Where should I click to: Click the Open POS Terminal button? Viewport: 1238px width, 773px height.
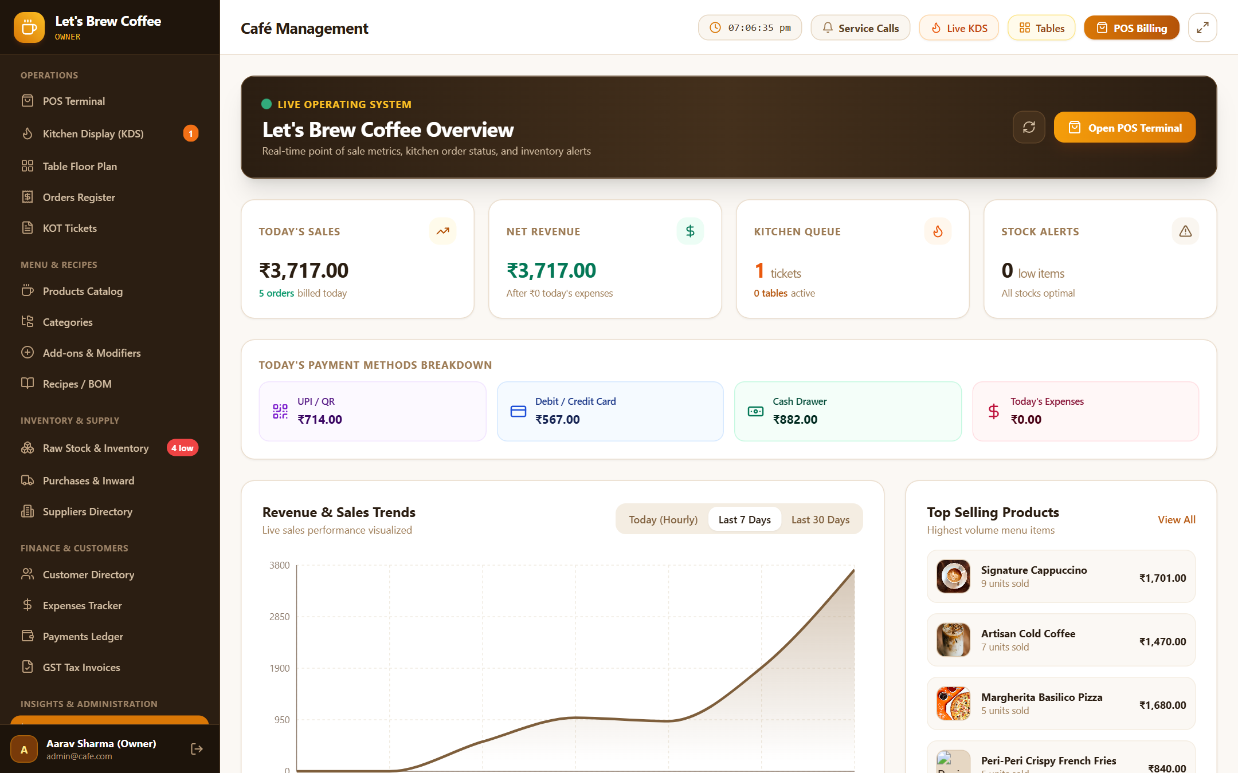coord(1125,127)
